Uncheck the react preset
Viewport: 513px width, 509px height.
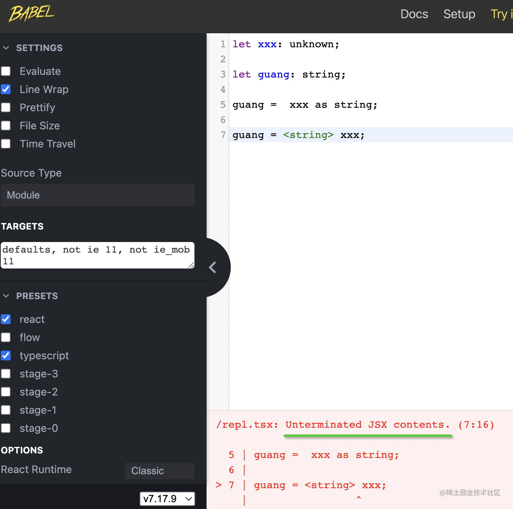coord(6,320)
